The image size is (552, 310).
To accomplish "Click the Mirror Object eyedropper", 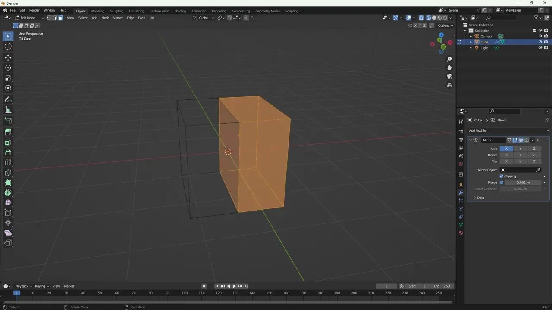I will (538, 170).
